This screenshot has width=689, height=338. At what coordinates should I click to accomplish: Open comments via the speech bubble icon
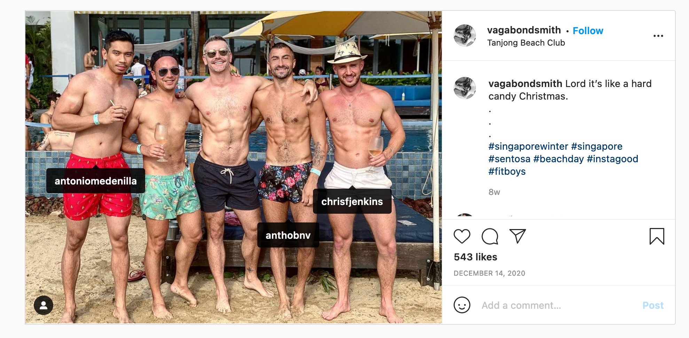click(x=490, y=236)
